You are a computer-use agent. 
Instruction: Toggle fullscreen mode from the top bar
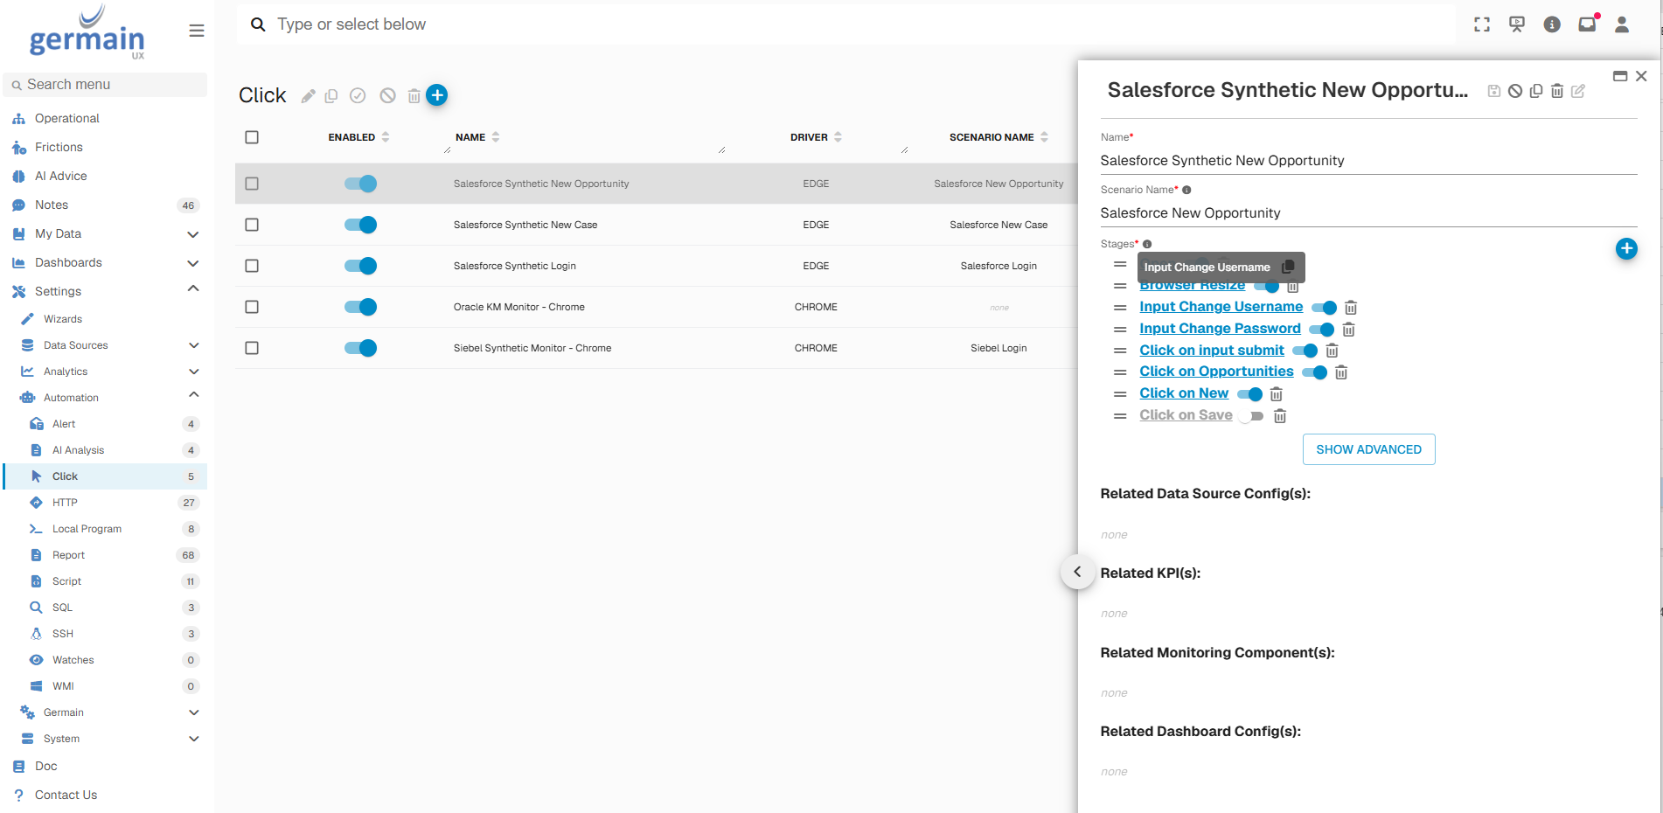tap(1482, 24)
